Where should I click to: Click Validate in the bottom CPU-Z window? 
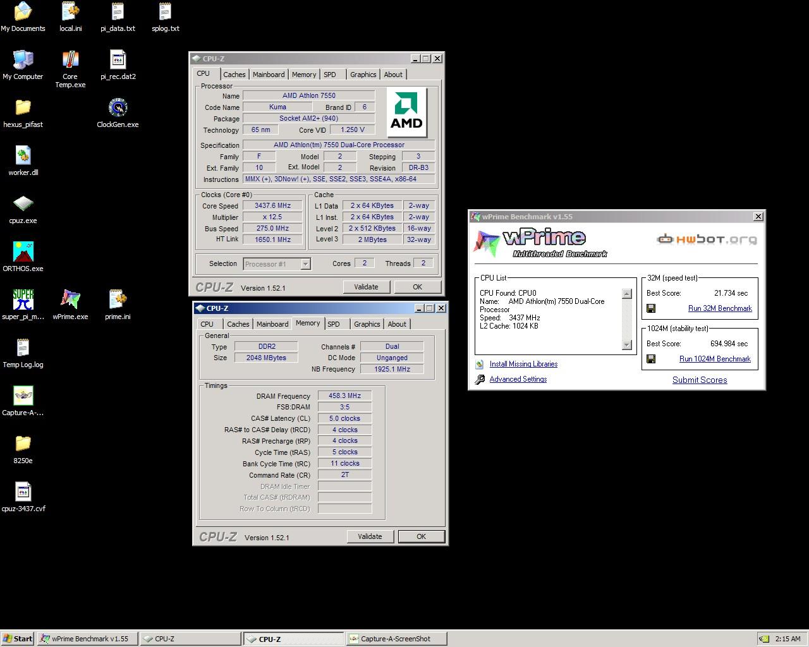370,536
